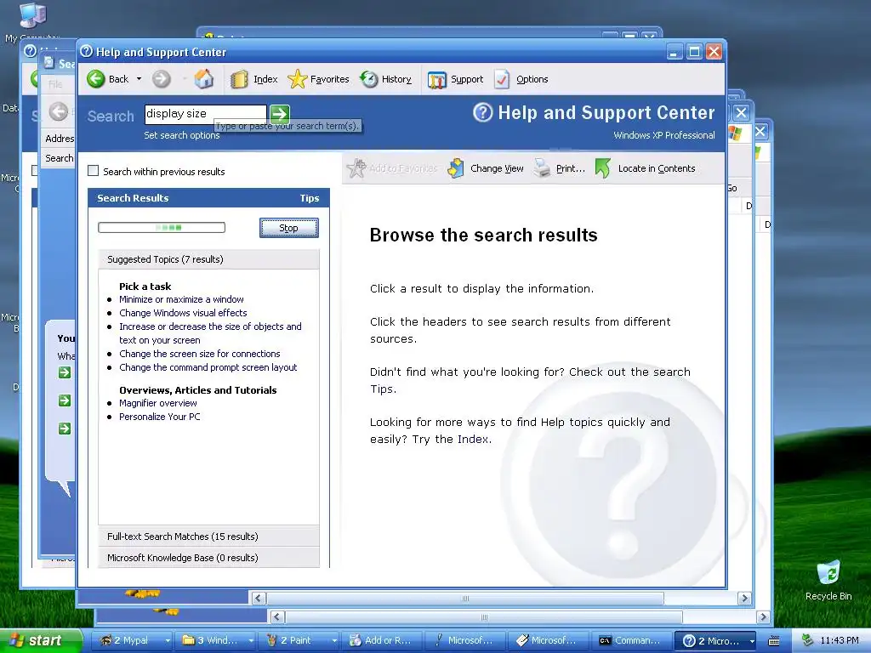Enable Search within previous results checkbox
Viewport: 871px width, 653px height.
click(94, 171)
